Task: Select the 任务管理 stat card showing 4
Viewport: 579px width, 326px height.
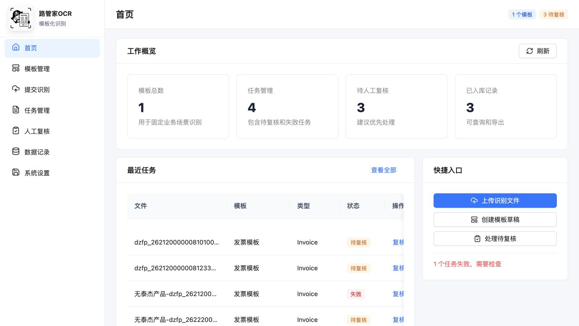Action: [x=287, y=106]
